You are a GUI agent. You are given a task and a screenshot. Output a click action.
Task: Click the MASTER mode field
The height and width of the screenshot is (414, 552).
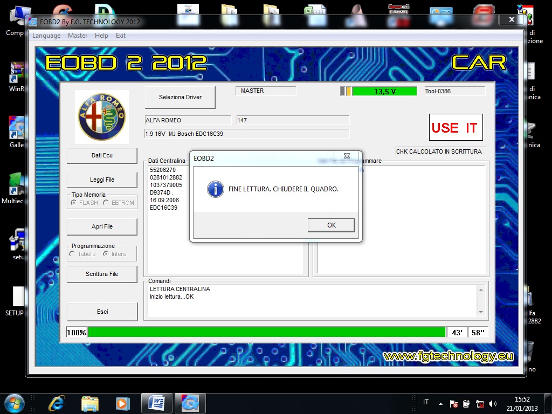(x=266, y=91)
